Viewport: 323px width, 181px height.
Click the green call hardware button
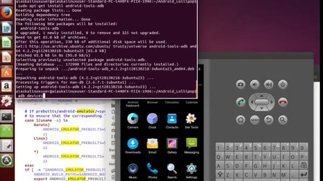(240, 102)
